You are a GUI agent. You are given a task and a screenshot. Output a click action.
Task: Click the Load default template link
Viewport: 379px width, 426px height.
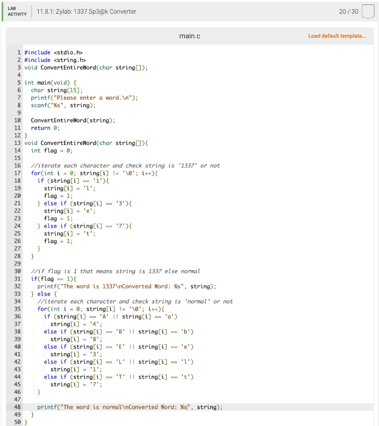pos(337,36)
